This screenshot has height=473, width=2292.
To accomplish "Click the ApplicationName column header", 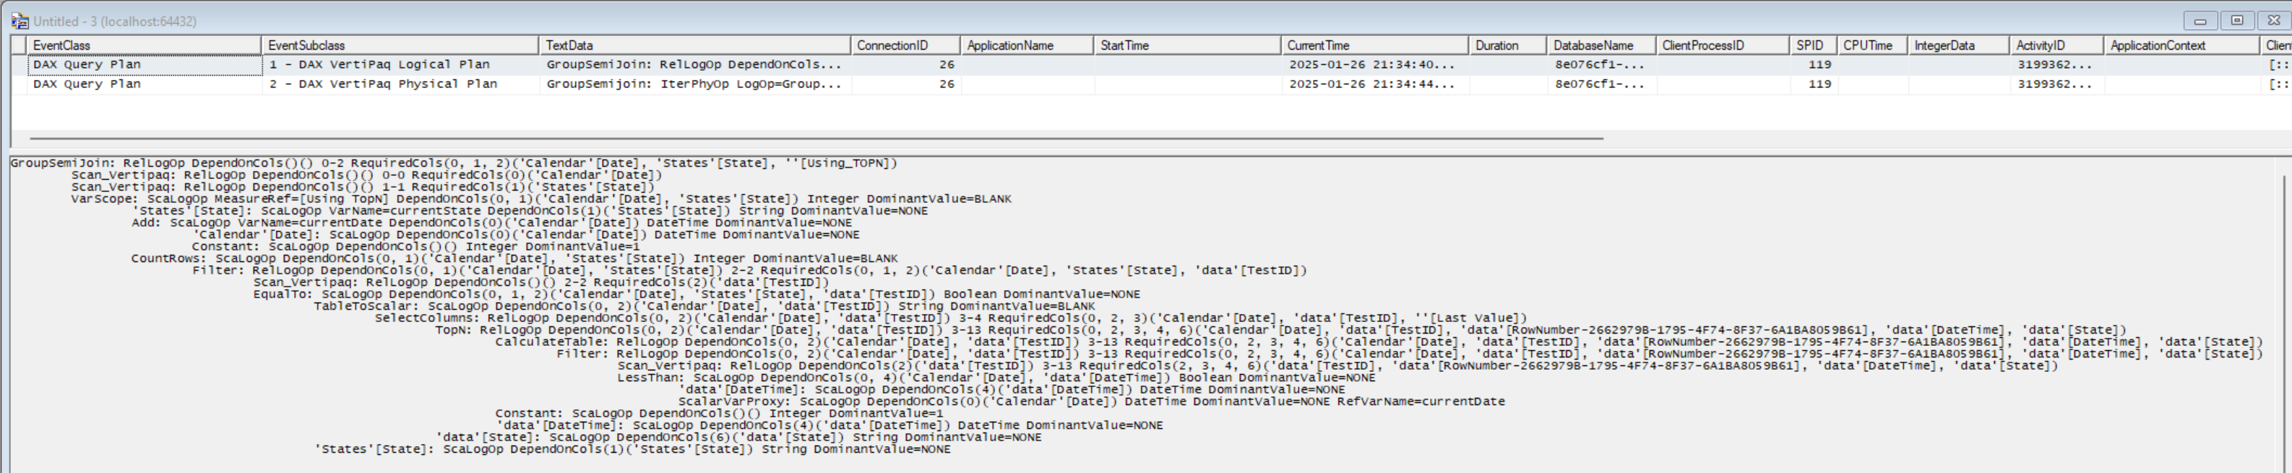I will (x=1026, y=45).
